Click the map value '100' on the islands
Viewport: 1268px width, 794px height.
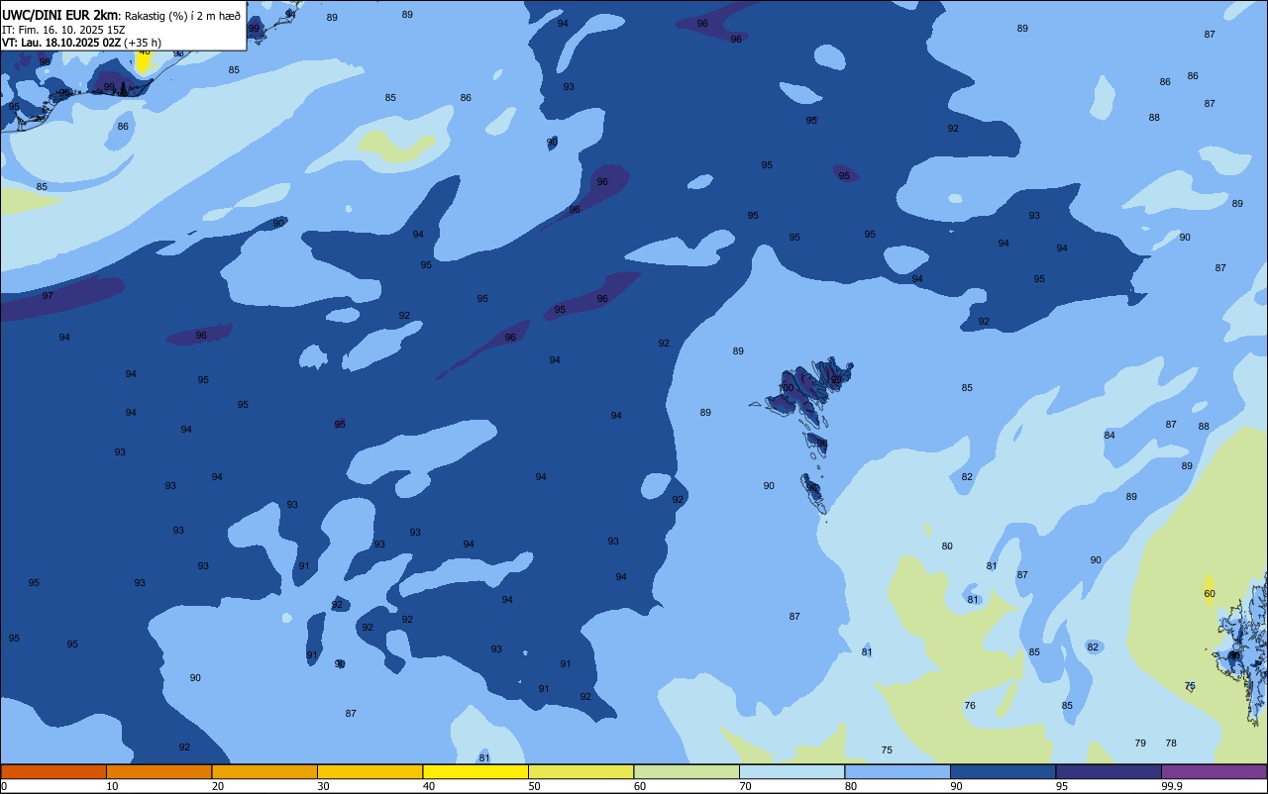pos(787,388)
